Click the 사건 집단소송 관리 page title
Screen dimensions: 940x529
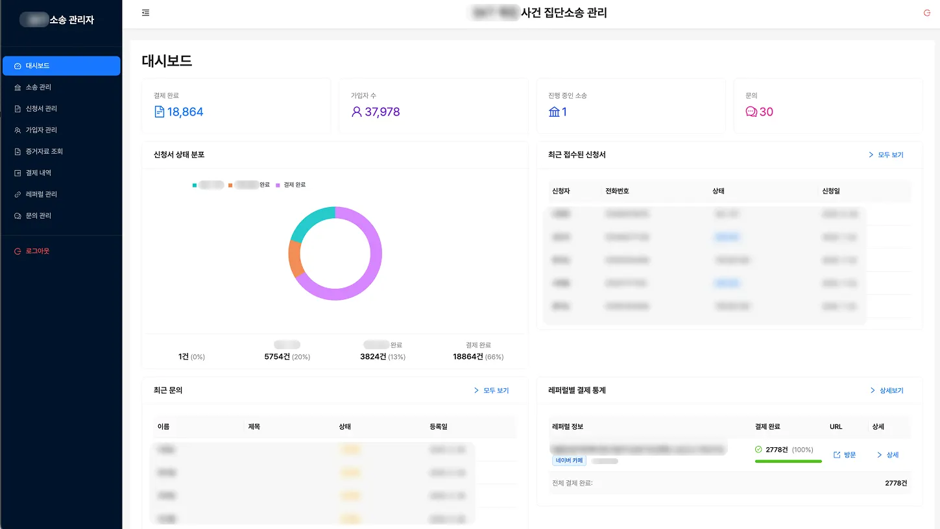[564, 12]
